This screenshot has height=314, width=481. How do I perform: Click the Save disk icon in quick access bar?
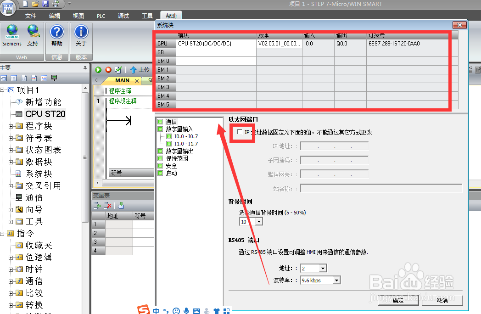pyautogui.click(x=45, y=4)
